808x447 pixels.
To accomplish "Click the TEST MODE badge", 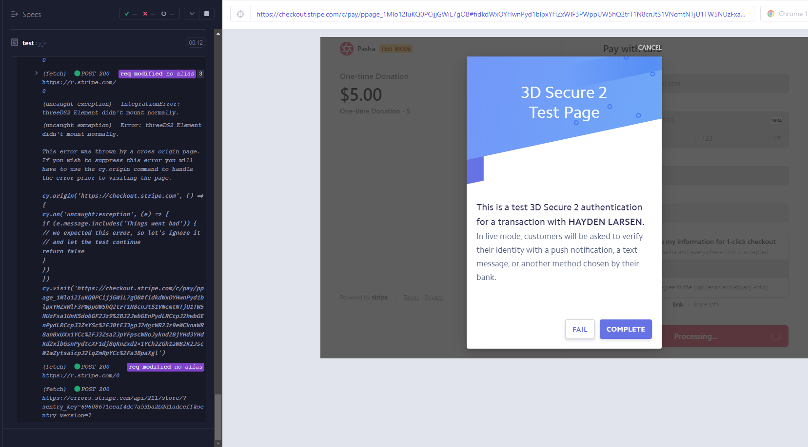I will click(x=396, y=49).
